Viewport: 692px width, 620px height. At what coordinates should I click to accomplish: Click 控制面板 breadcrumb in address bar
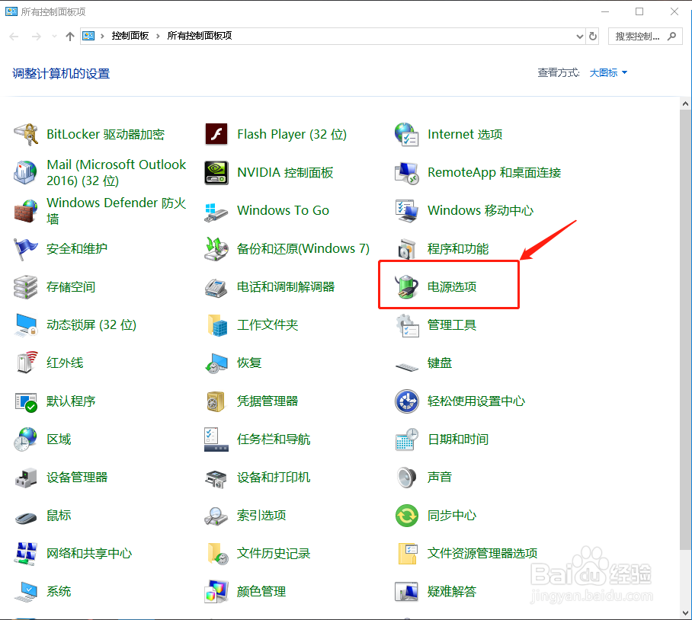130,36
